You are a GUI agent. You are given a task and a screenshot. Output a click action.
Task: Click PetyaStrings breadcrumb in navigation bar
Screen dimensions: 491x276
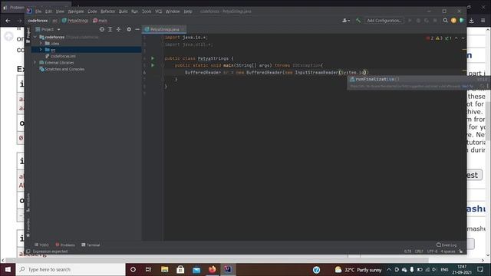click(75, 21)
